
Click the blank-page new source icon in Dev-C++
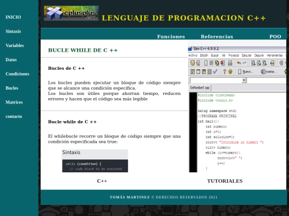click(206, 63)
